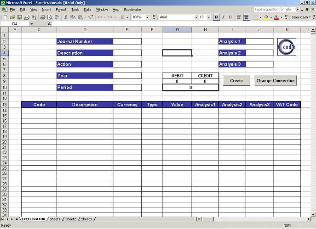
Task: Click the Create button
Action: [236, 81]
